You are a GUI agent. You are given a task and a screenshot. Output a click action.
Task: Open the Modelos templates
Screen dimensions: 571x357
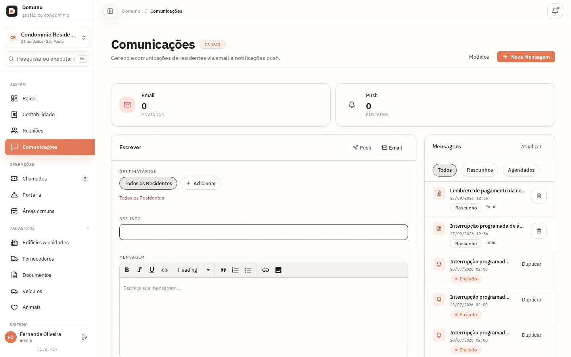tap(479, 57)
